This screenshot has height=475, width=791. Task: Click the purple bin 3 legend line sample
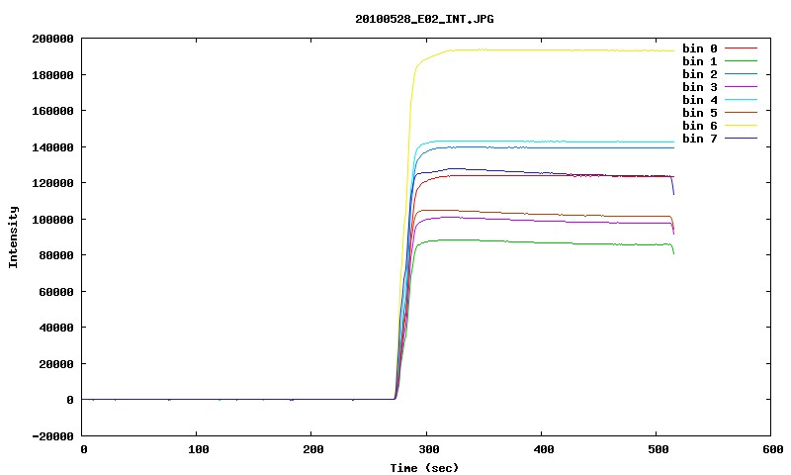(x=741, y=87)
